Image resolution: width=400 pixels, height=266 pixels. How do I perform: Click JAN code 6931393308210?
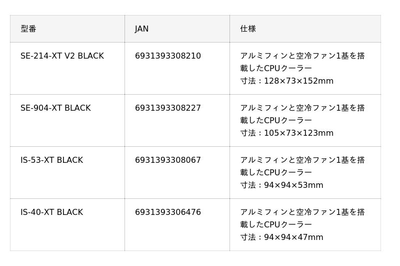[x=167, y=56]
